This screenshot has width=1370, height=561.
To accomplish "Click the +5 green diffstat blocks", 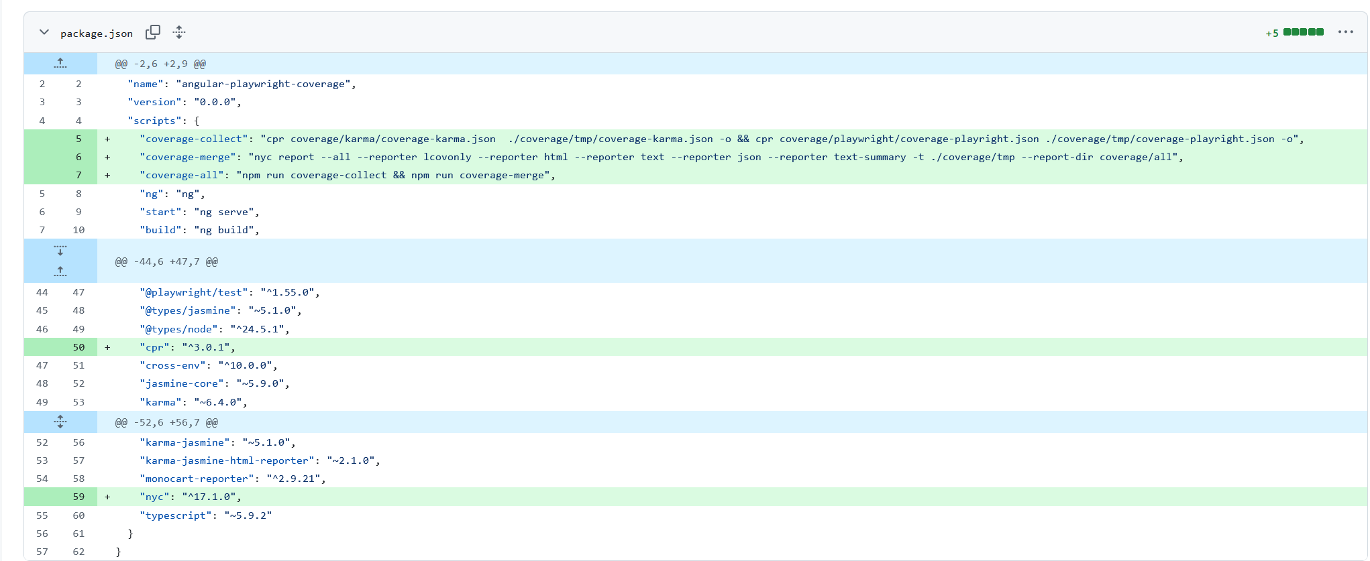I will [x=1303, y=32].
